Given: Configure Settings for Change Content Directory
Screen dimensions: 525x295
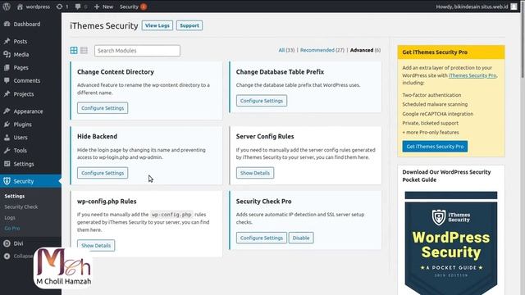Looking at the screenshot, I should (x=103, y=108).
